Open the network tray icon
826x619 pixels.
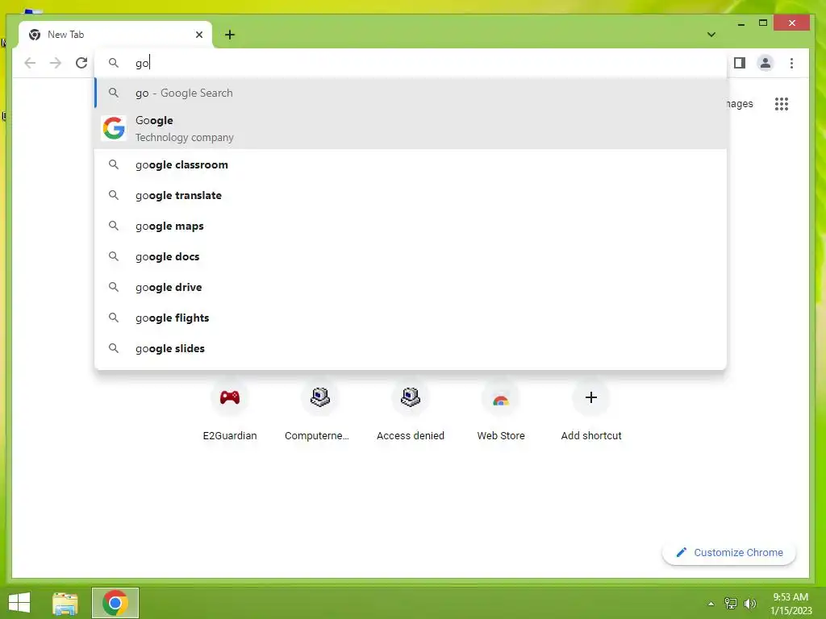tap(731, 604)
